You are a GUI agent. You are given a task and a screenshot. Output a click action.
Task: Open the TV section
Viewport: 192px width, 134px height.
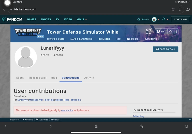57,19
